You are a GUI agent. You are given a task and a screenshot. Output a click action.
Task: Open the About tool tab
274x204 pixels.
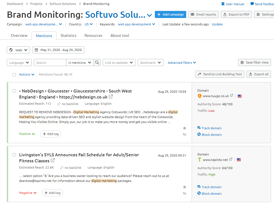[120, 35]
